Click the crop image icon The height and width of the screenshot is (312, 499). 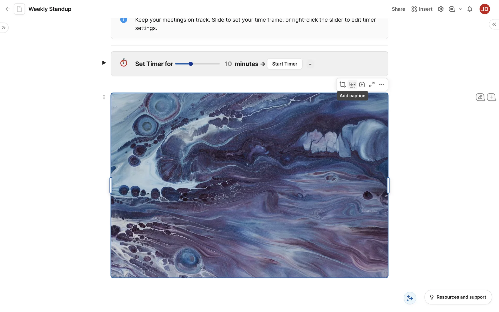click(x=343, y=84)
